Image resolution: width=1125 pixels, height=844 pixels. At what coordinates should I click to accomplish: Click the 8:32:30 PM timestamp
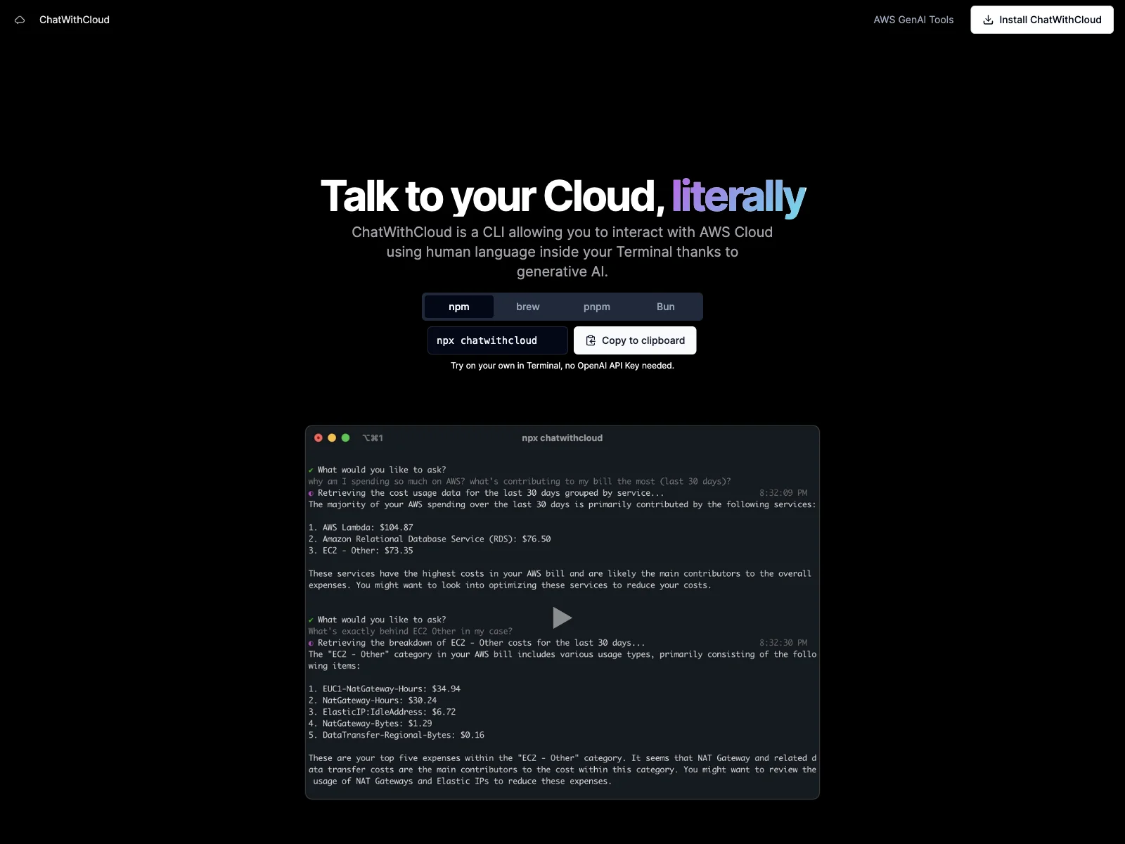pos(783,643)
